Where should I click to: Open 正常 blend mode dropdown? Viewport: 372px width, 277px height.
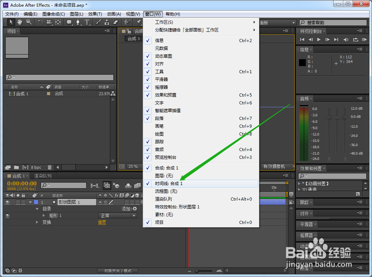(x=118, y=215)
